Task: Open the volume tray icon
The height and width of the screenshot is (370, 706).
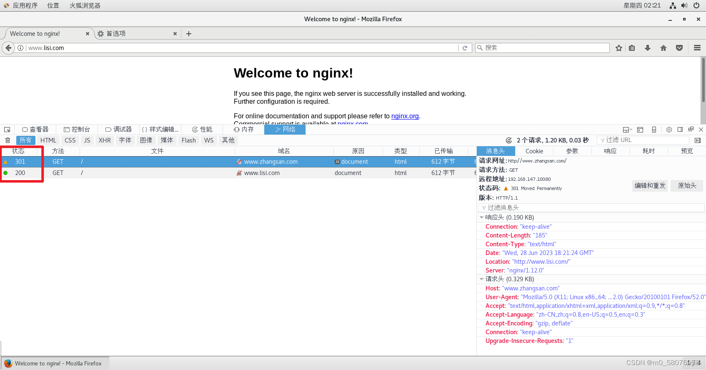Action: 684,5
